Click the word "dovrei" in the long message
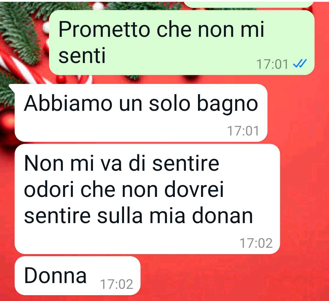This screenshot has height=301, width=329. (194, 189)
